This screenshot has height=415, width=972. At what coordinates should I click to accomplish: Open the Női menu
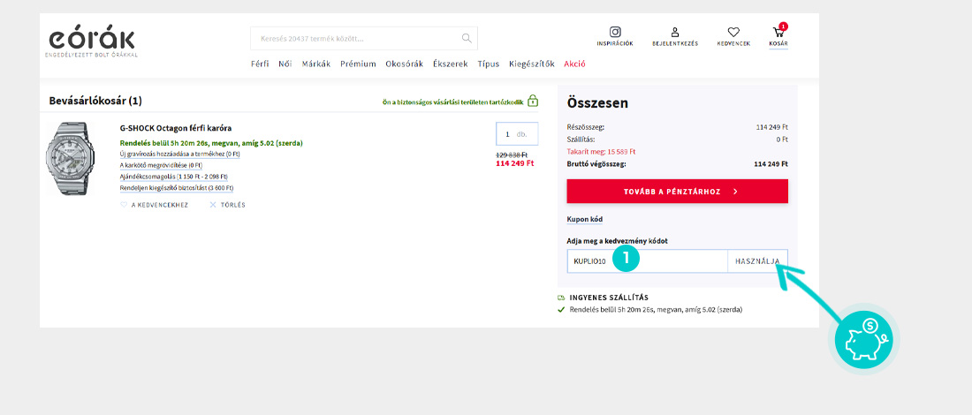(285, 64)
